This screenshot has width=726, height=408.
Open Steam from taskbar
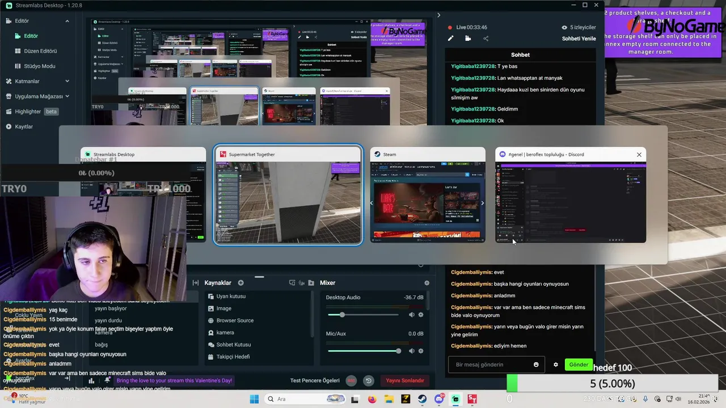tap(423, 399)
